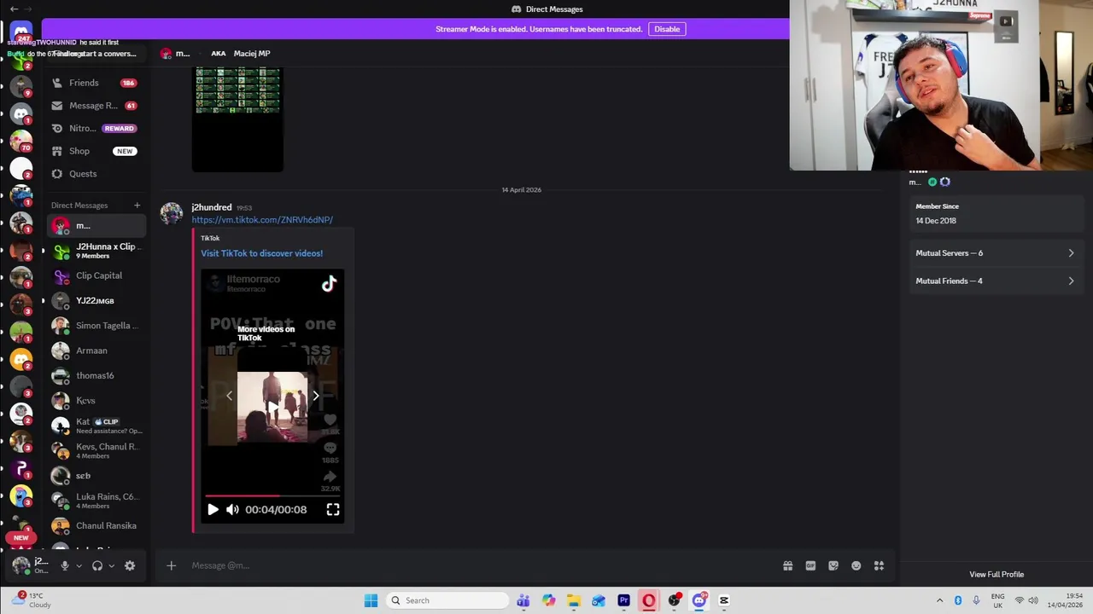Screen dimensions: 1093x614
Task: Open the thomas16 direct message
Action: point(96,375)
